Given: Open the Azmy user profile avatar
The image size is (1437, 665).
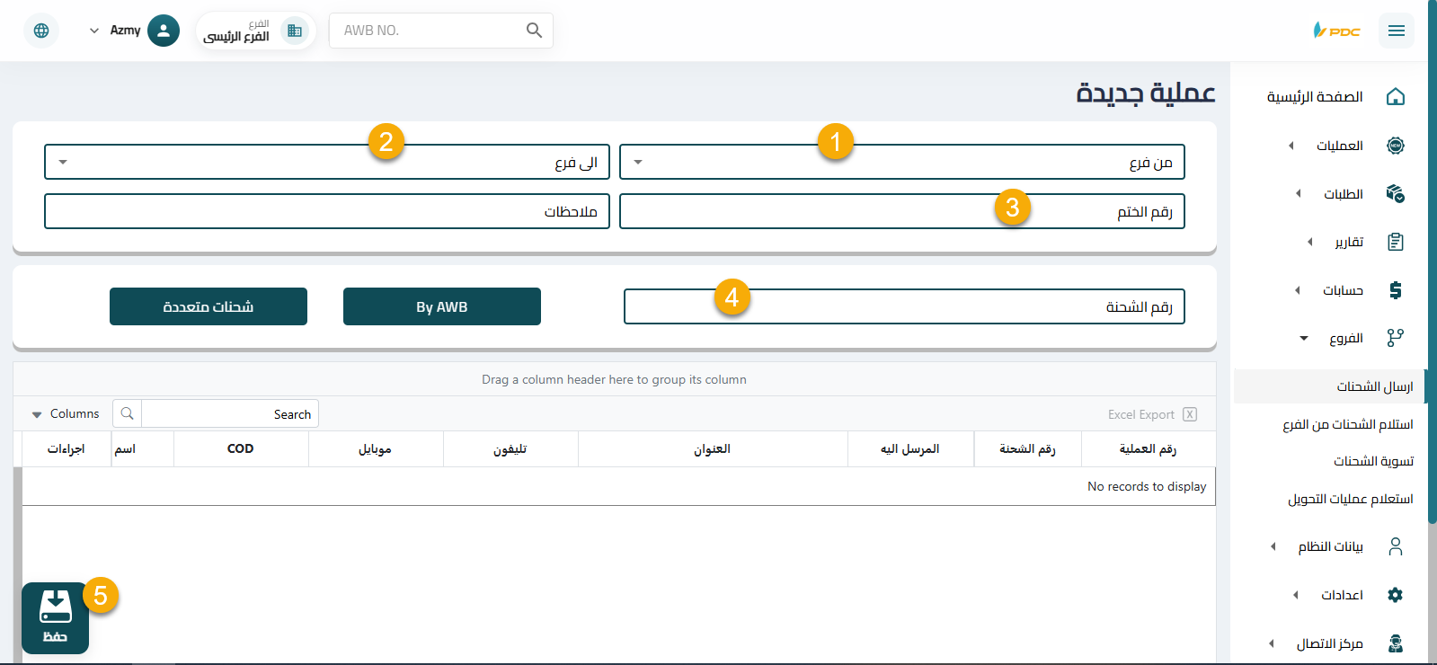Looking at the screenshot, I should [163, 31].
